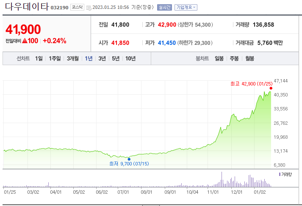This screenshot has height=206, width=302.
Task: Select the 1주일 line chart tab
Action: point(55,58)
